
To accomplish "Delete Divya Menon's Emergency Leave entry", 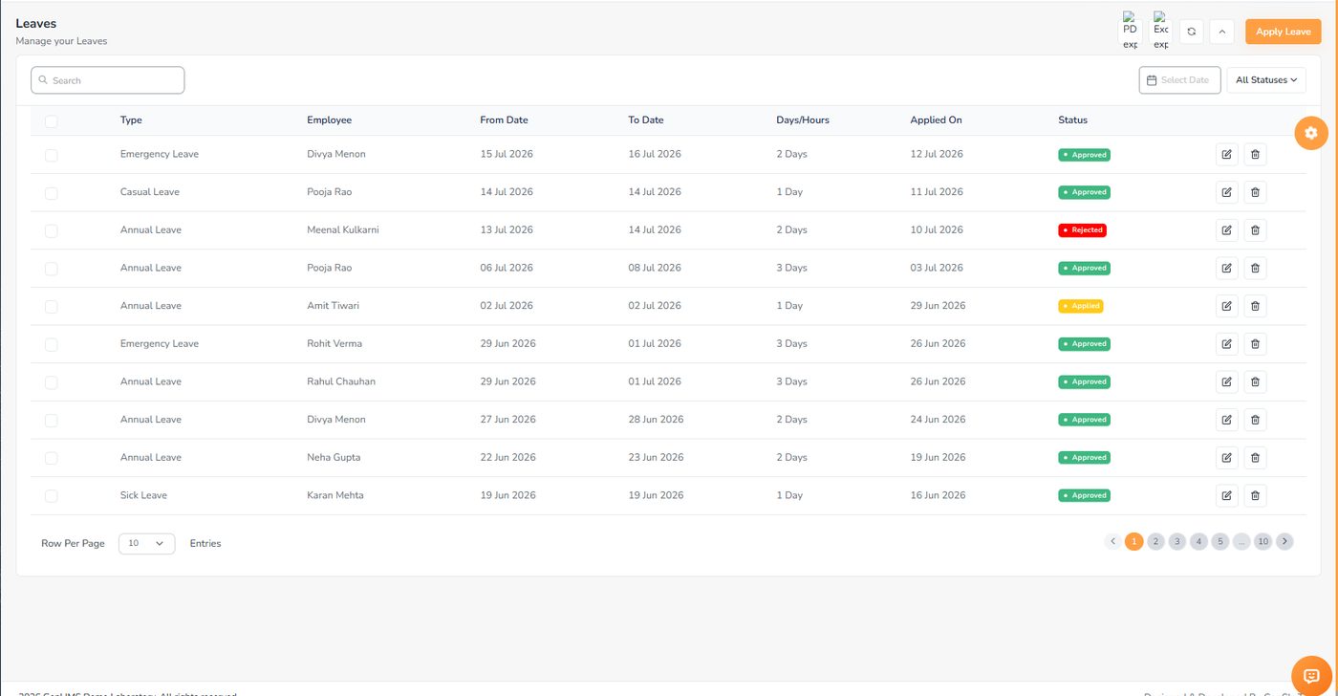I will pyautogui.click(x=1255, y=155).
